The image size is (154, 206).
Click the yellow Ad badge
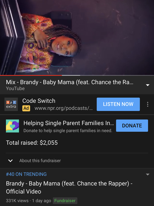(26, 108)
